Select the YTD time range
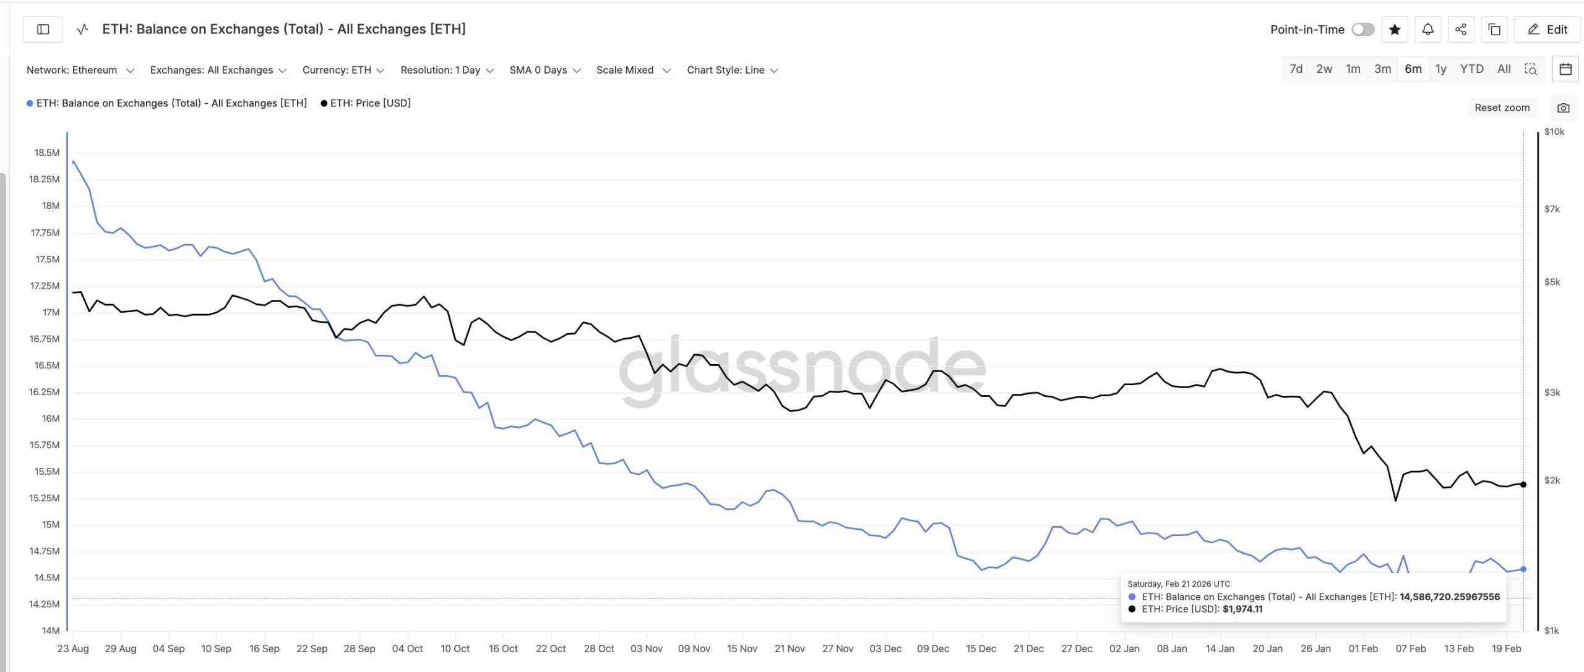The image size is (1584, 672). (1472, 69)
